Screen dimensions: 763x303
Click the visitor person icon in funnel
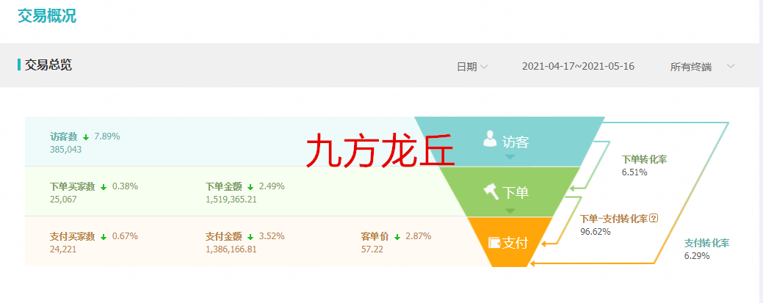[490, 138]
